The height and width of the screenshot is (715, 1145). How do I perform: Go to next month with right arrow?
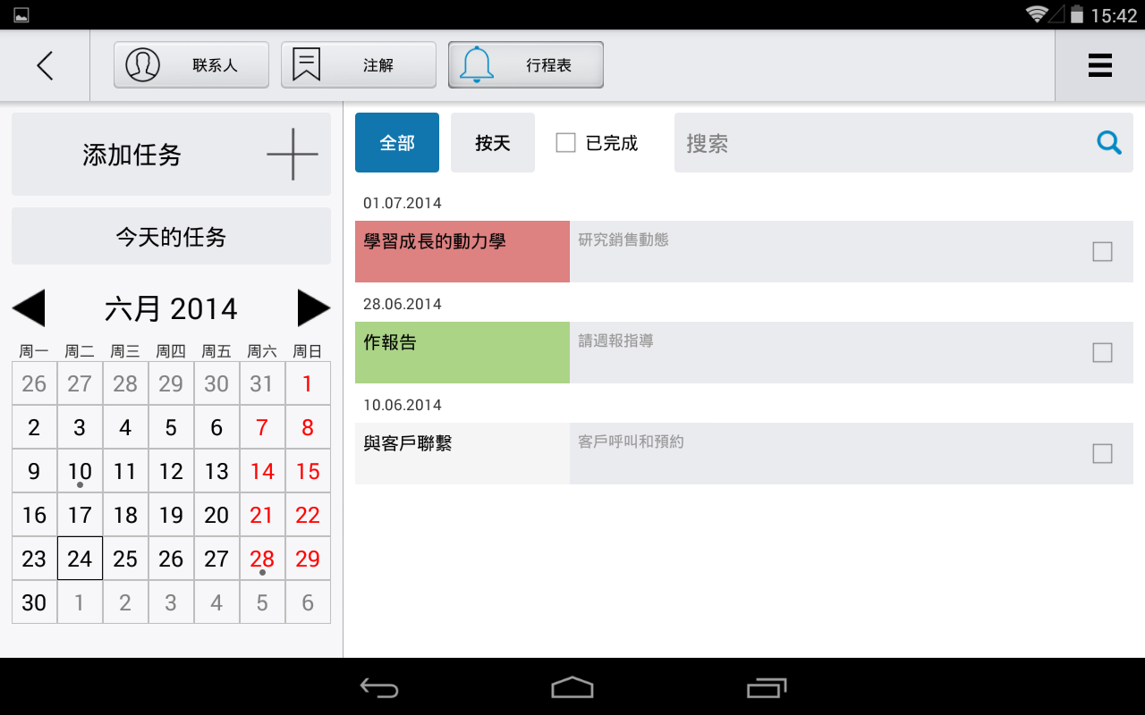pos(314,308)
